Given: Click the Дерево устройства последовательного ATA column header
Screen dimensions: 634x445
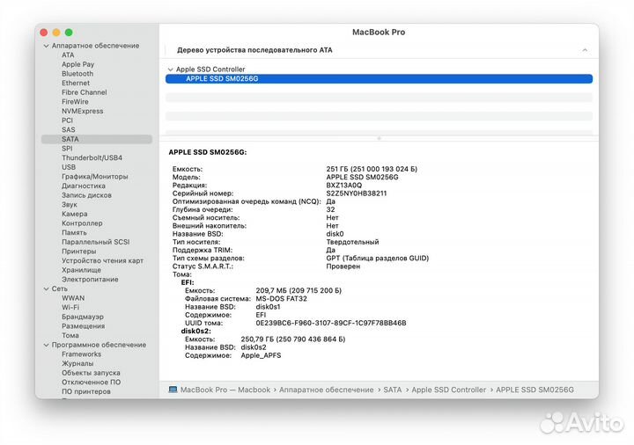Looking at the screenshot, I should [254, 50].
